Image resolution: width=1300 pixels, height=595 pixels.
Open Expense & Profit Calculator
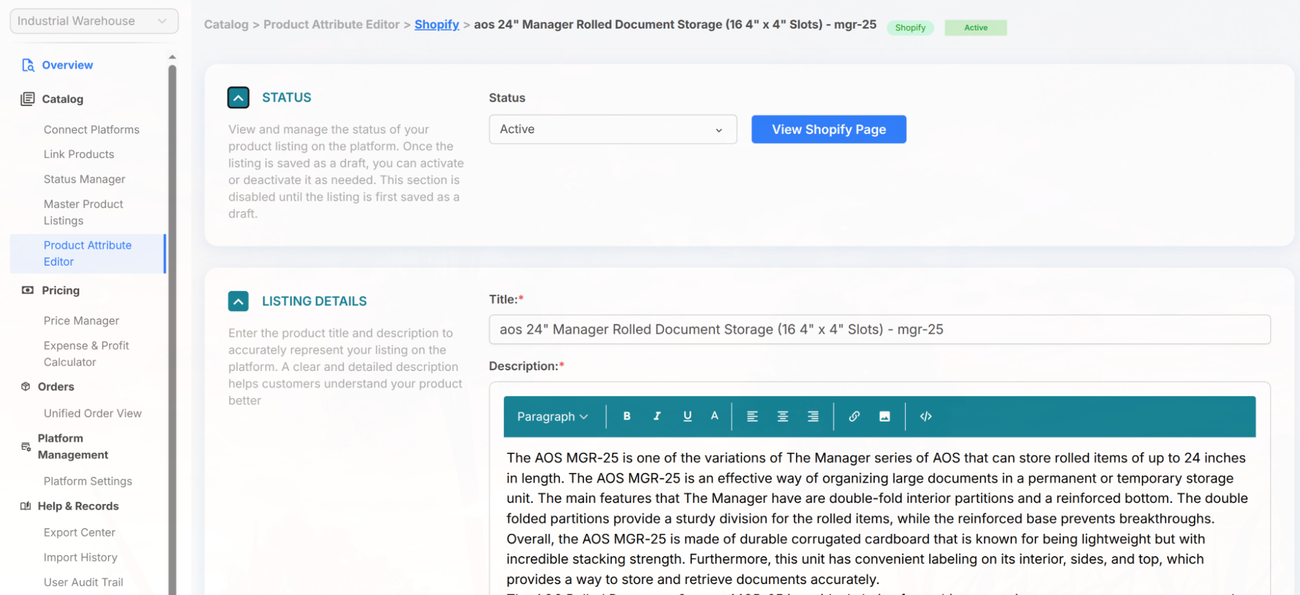(86, 354)
